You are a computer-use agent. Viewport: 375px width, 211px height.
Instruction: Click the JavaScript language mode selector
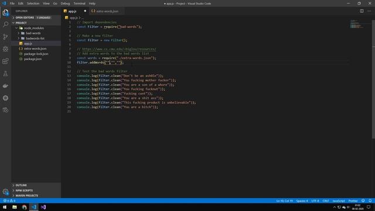[x=339, y=200]
